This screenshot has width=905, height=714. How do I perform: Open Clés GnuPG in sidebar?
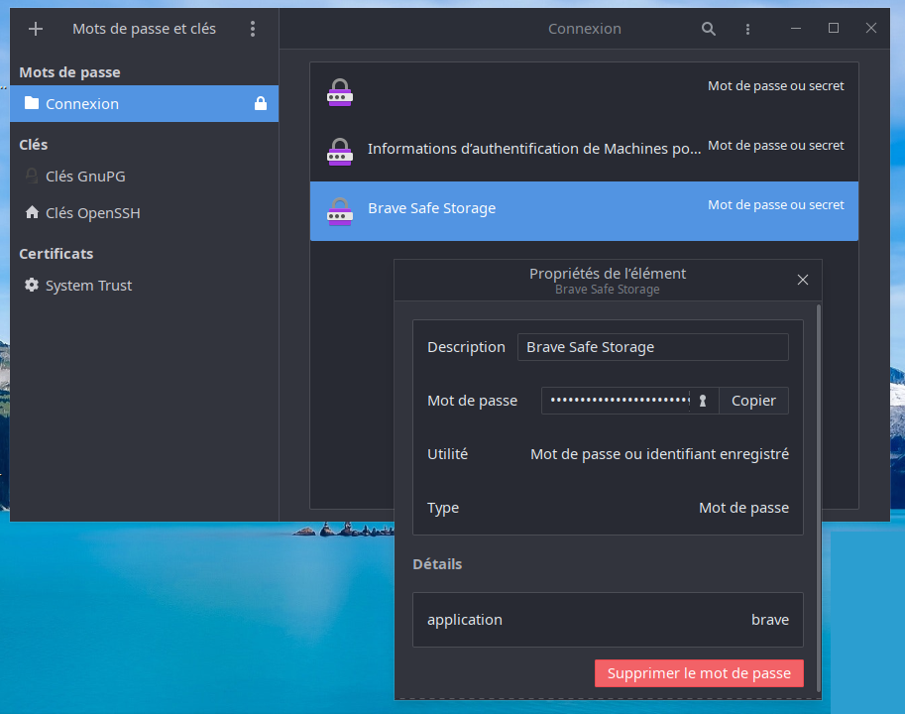(x=85, y=177)
